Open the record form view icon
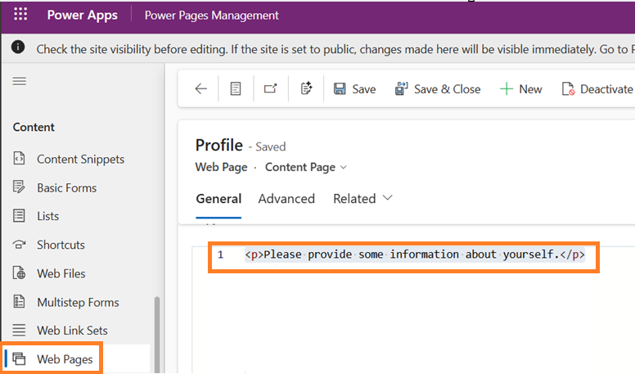This screenshot has height=374, width=635. pyautogui.click(x=236, y=89)
